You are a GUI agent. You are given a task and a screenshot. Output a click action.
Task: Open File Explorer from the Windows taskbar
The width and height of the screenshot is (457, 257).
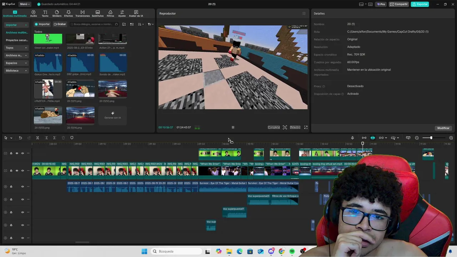tap(229, 251)
